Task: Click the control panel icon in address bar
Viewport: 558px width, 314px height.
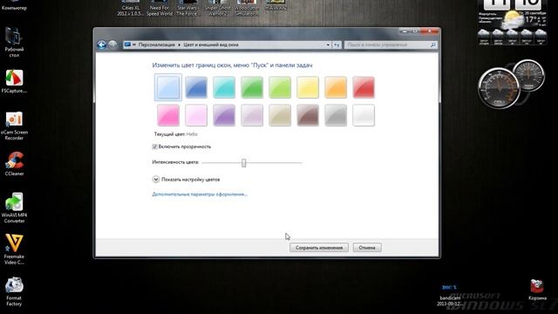Action: [127, 44]
